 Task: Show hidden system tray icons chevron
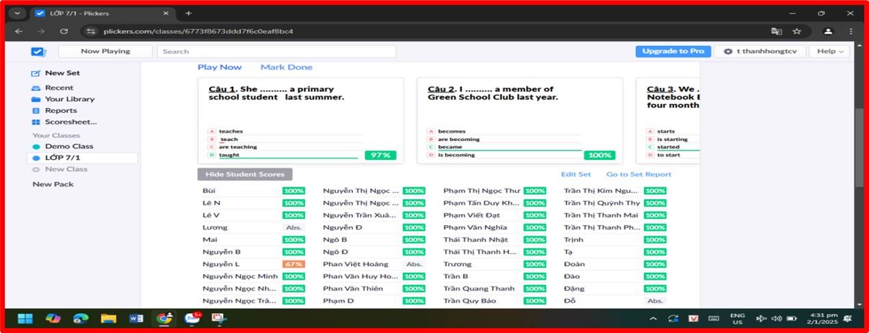coord(653,319)
